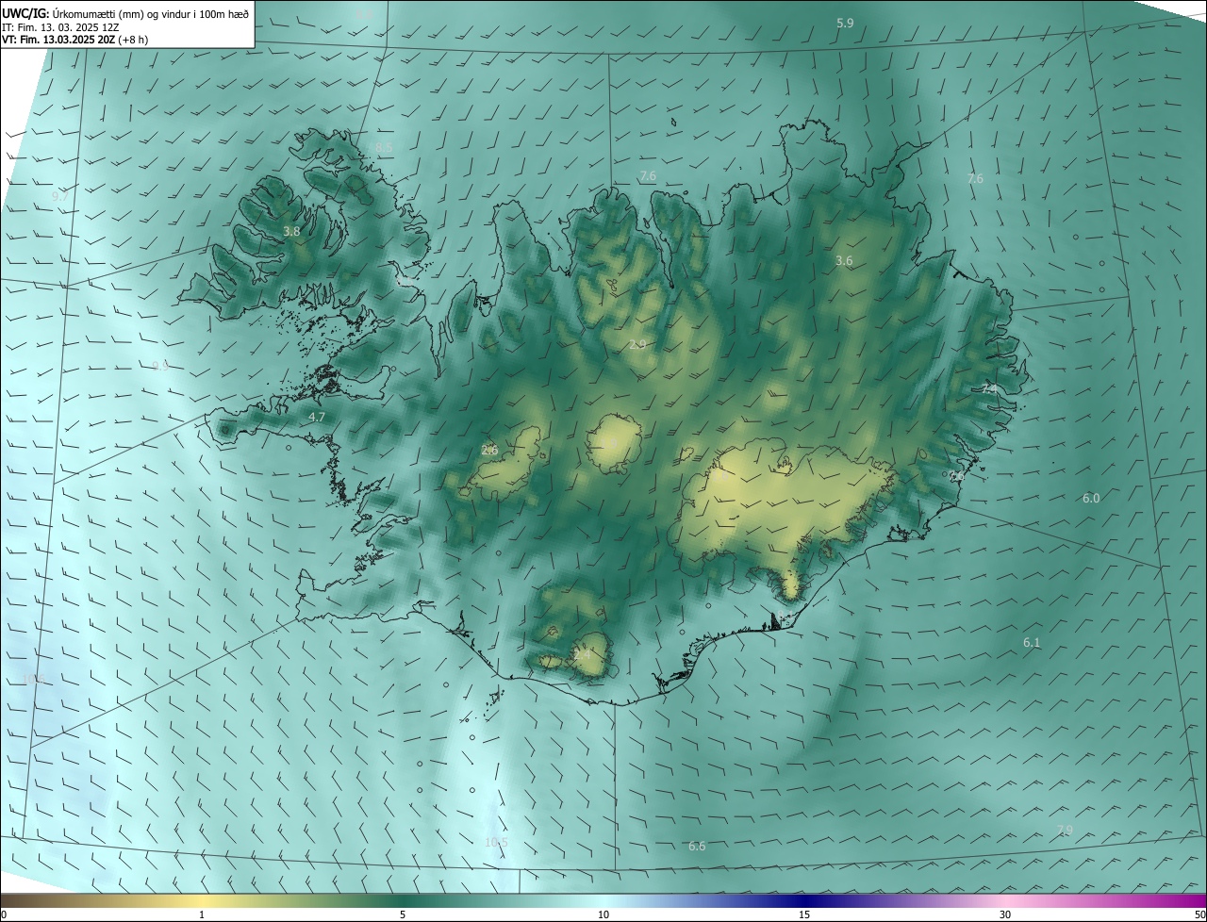
Task: Click the 30 tick on the colour scale
Action: [1005, 914]
